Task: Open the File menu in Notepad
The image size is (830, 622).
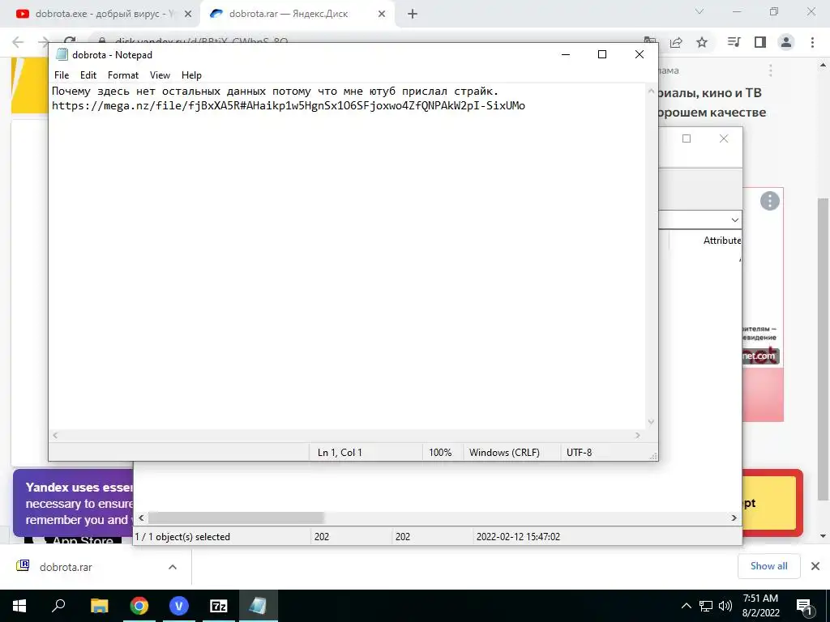Action: 62,75
